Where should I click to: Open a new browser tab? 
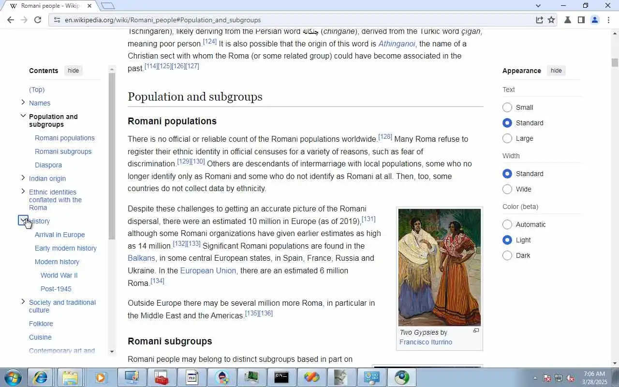tap(108, 6)
